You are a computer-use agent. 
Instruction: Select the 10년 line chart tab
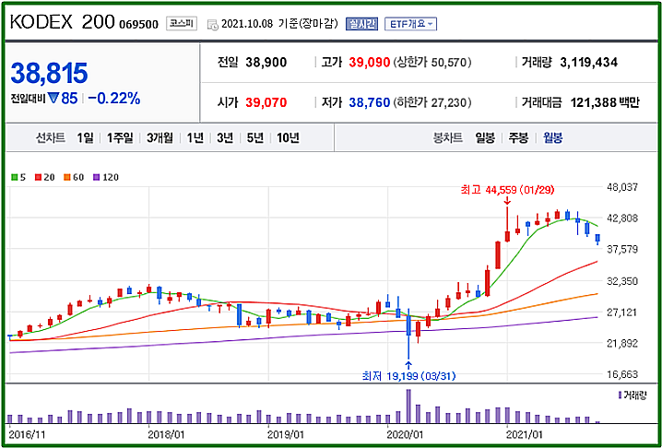point(288,137)
